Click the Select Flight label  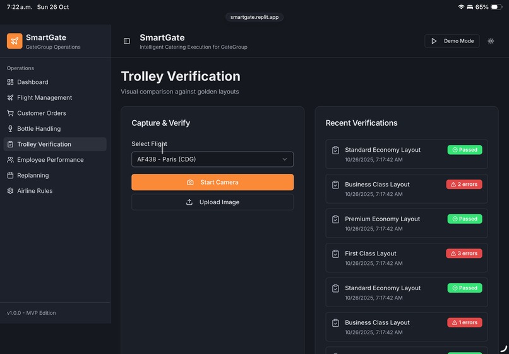click(x=149, y=143)
